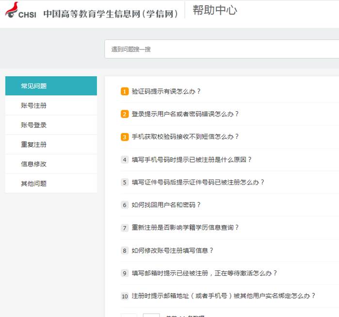Open question 如何找回用户名和密码？

pos(166,205)
